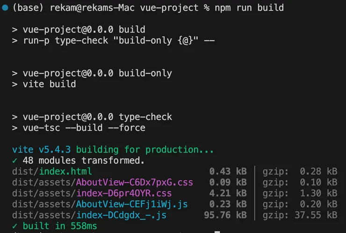This screenshot has width=346, height=233.
Task: Click the green checkmark before "built in 558ms"
Action: (x=15, y=226)
